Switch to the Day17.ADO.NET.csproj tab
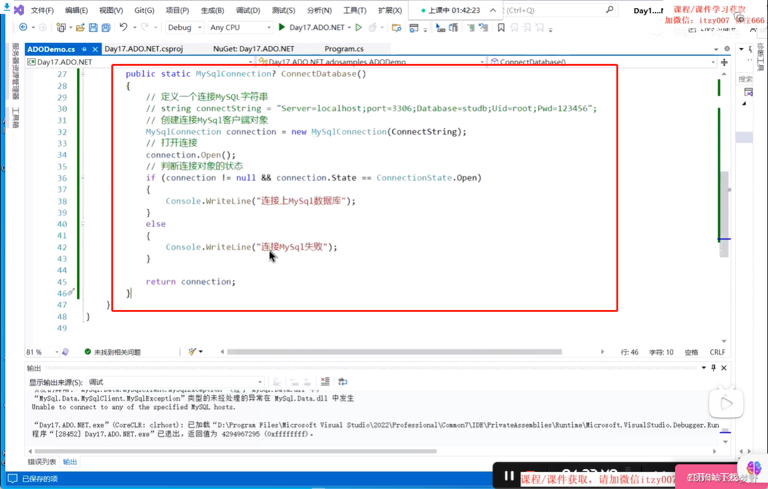Screen dimensions: 768x489 coord(144,49)
